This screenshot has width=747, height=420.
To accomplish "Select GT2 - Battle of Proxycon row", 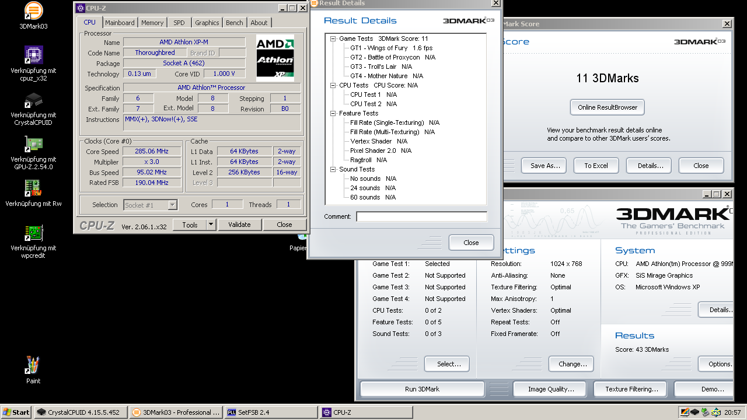I will pyautogui.click(x=393, y=57).
